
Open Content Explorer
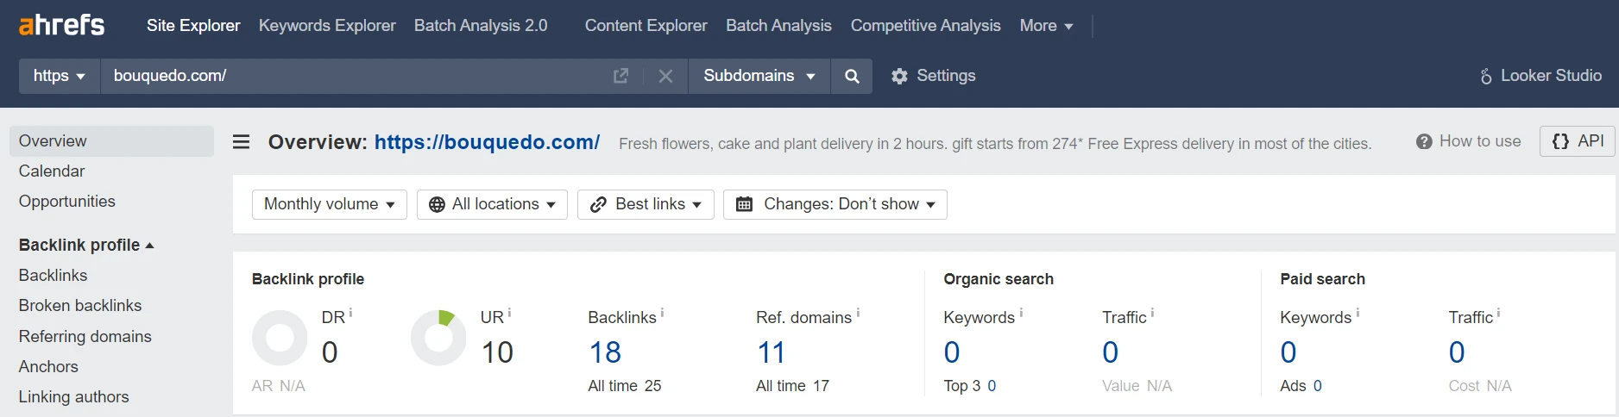click(646, 26)
